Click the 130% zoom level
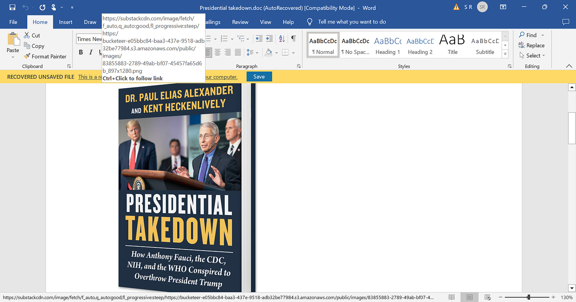 [567, 297]
